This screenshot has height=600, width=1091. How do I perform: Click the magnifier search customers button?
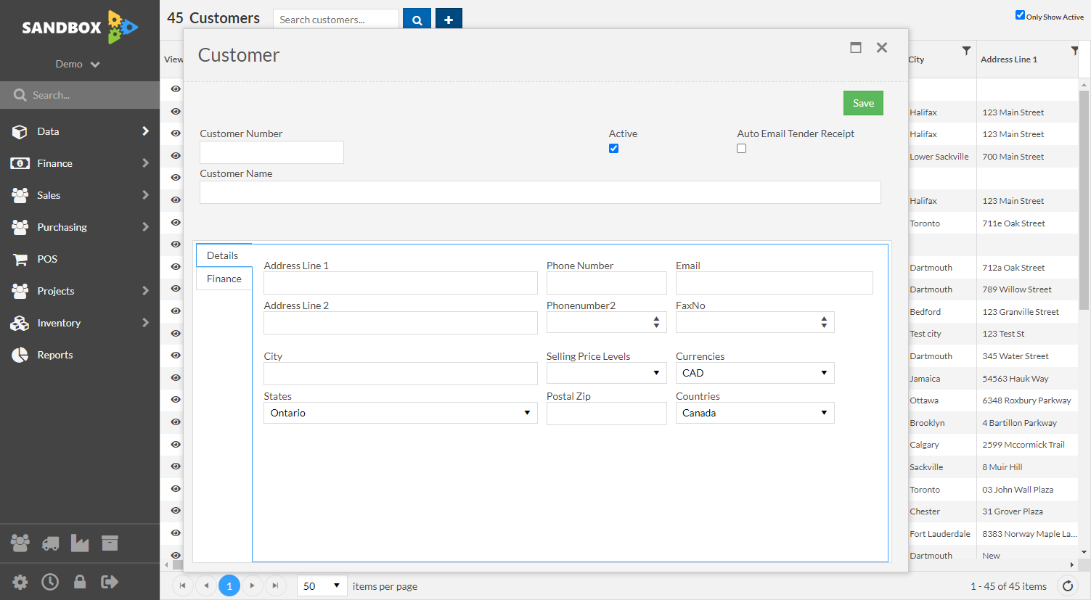[417, 20]
